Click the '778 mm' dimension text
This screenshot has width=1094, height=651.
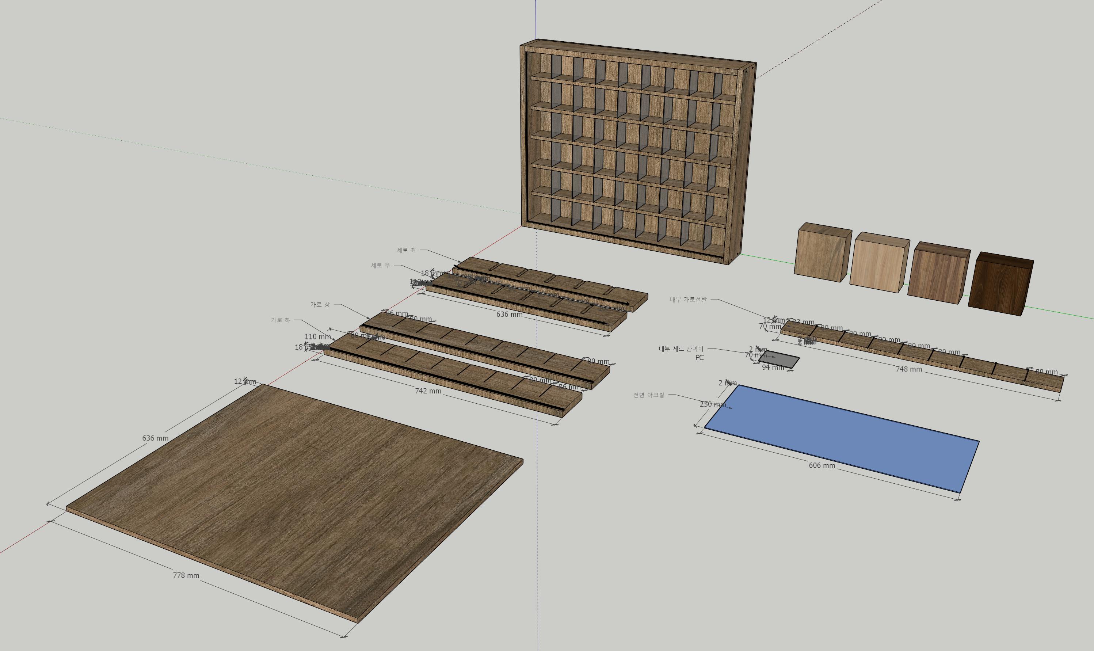click(186, 575)
